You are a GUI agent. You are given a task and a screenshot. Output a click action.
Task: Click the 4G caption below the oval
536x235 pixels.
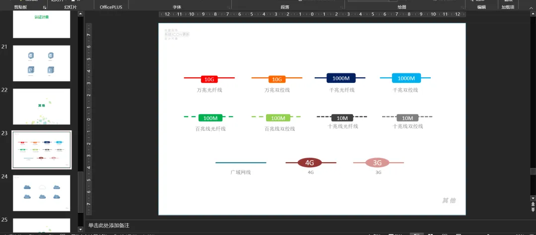[311, 173]
